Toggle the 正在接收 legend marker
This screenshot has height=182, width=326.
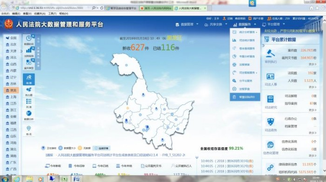coord(43,148)
